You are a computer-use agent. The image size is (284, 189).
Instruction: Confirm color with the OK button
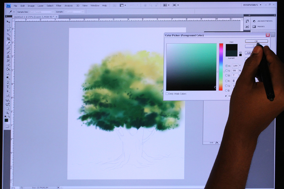pos(256,41)
